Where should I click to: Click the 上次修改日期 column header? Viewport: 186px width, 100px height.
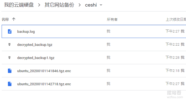click(x=176, y=19)
